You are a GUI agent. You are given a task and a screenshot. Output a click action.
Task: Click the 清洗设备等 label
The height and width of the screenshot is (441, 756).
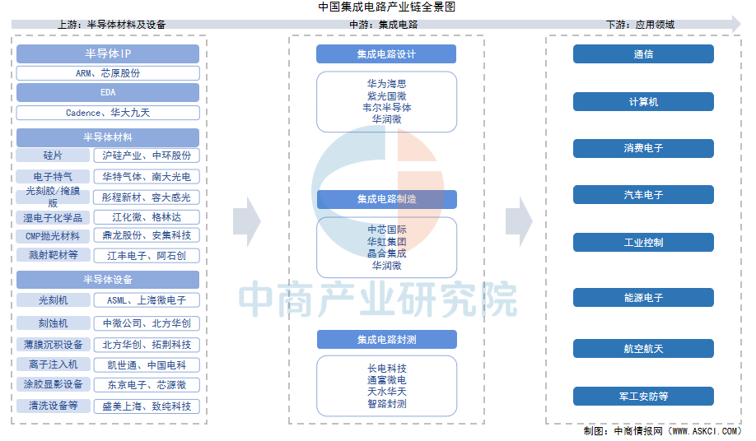click(x=53, y=406)
